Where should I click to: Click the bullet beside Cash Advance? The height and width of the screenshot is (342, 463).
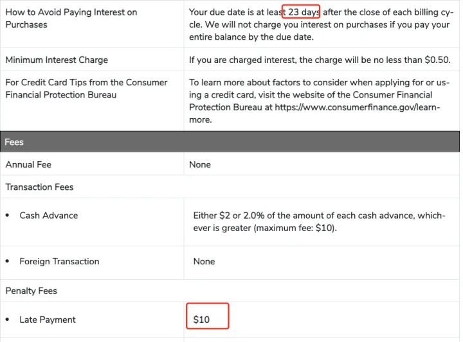pyautogui.click(x=7, y=216)
